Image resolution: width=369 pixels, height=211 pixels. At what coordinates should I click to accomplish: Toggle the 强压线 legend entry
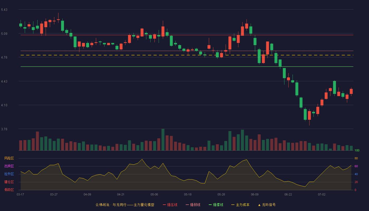pos(170,205)
